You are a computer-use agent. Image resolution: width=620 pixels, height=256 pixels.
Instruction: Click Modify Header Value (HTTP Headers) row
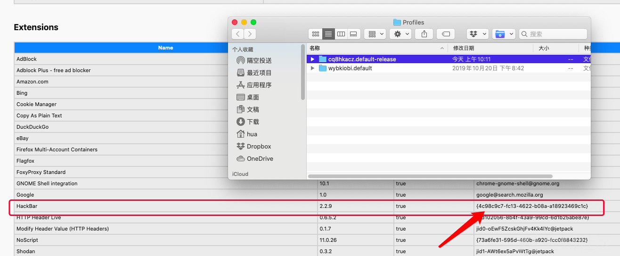click(x=317, y=229)
